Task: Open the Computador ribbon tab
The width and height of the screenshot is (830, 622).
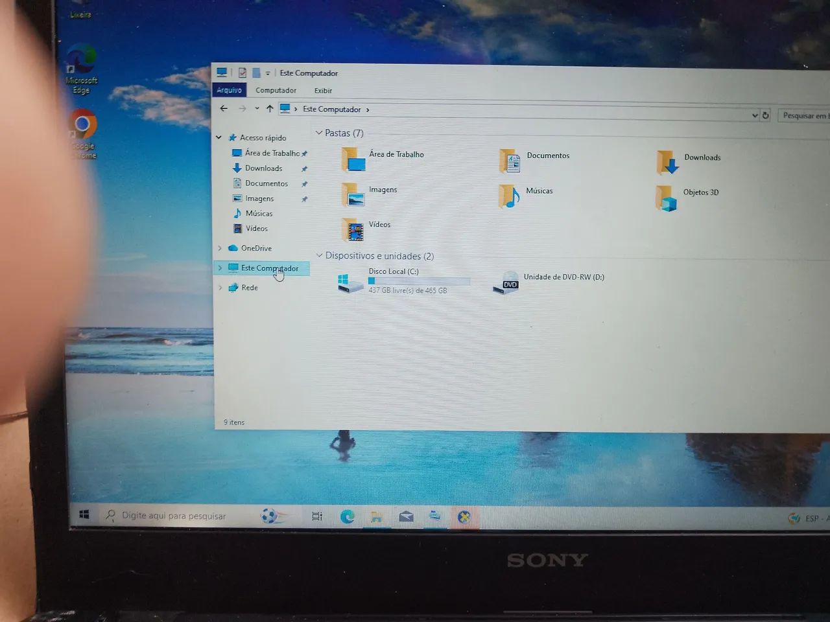Action: pos(276,90)
